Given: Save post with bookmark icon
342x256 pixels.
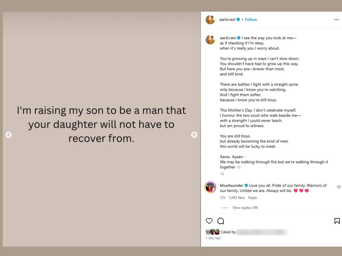Looking at the screenshot, I should coord(337,221).
